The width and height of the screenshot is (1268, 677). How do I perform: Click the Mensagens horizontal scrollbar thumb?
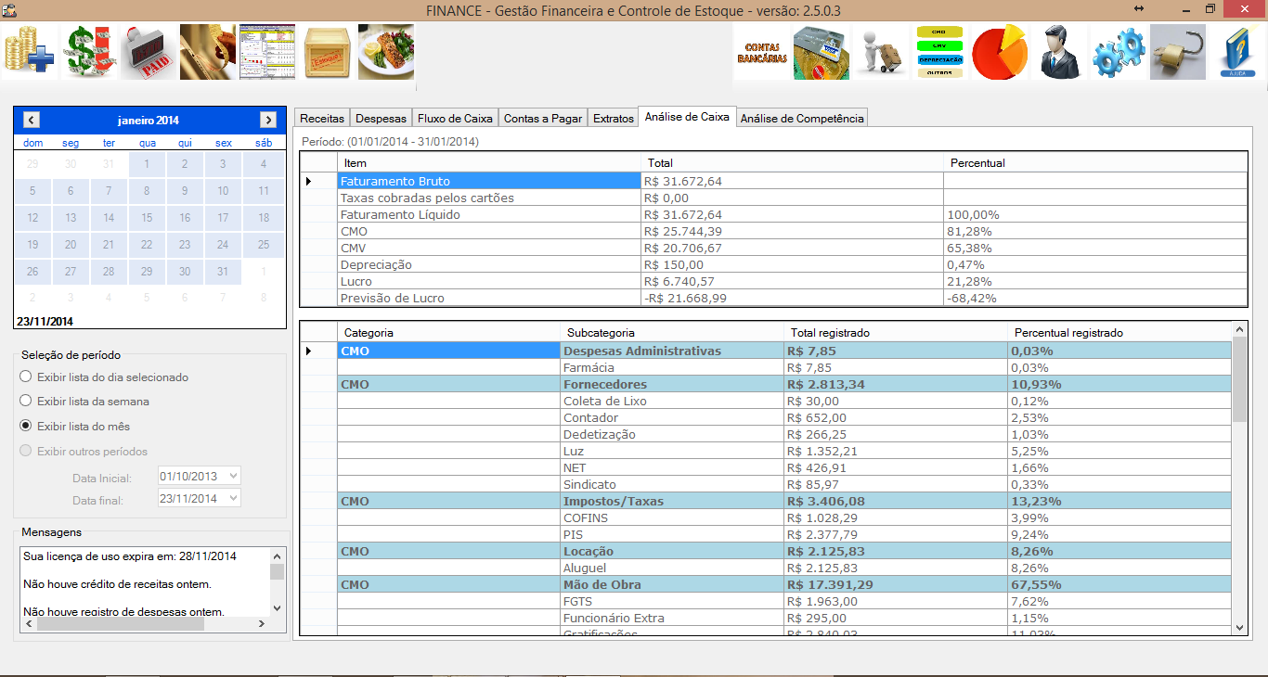pos(120,624)
